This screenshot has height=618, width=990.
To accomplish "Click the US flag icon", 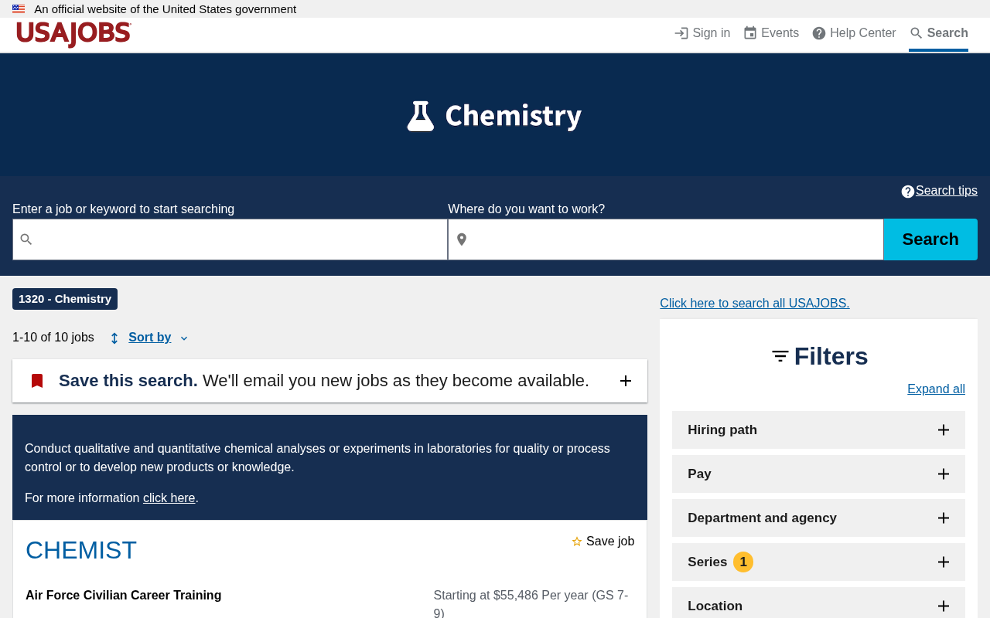I will click(19, 9).
